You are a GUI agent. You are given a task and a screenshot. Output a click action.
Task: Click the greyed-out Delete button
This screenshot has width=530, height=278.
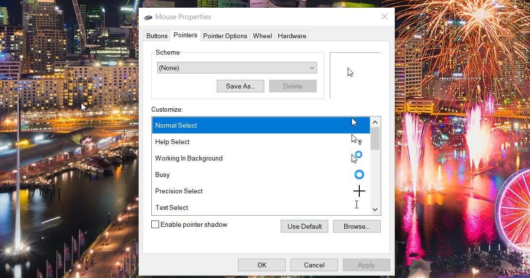tap(293, 86)
